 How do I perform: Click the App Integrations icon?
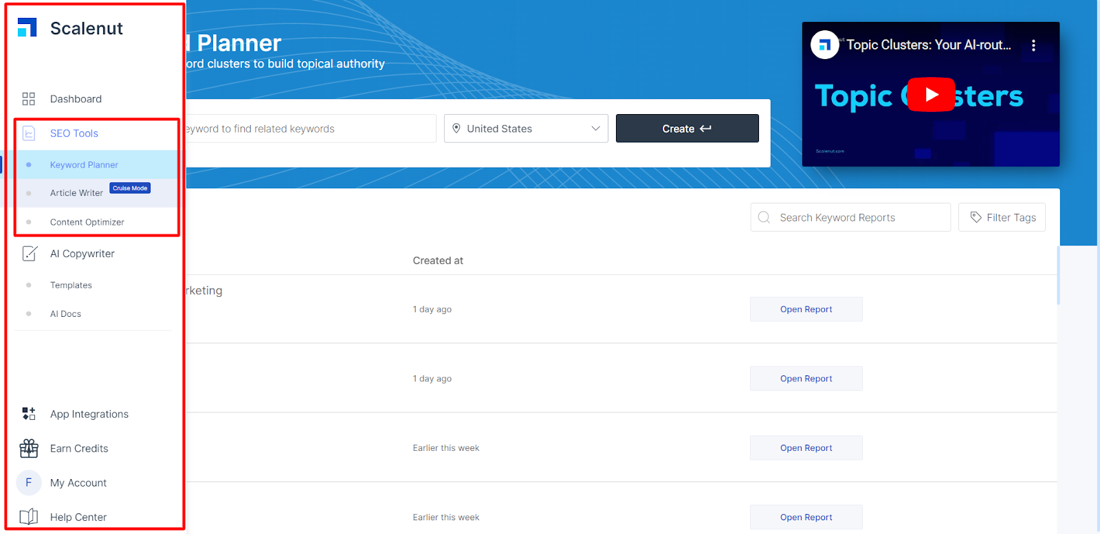[x=29, y=414]
